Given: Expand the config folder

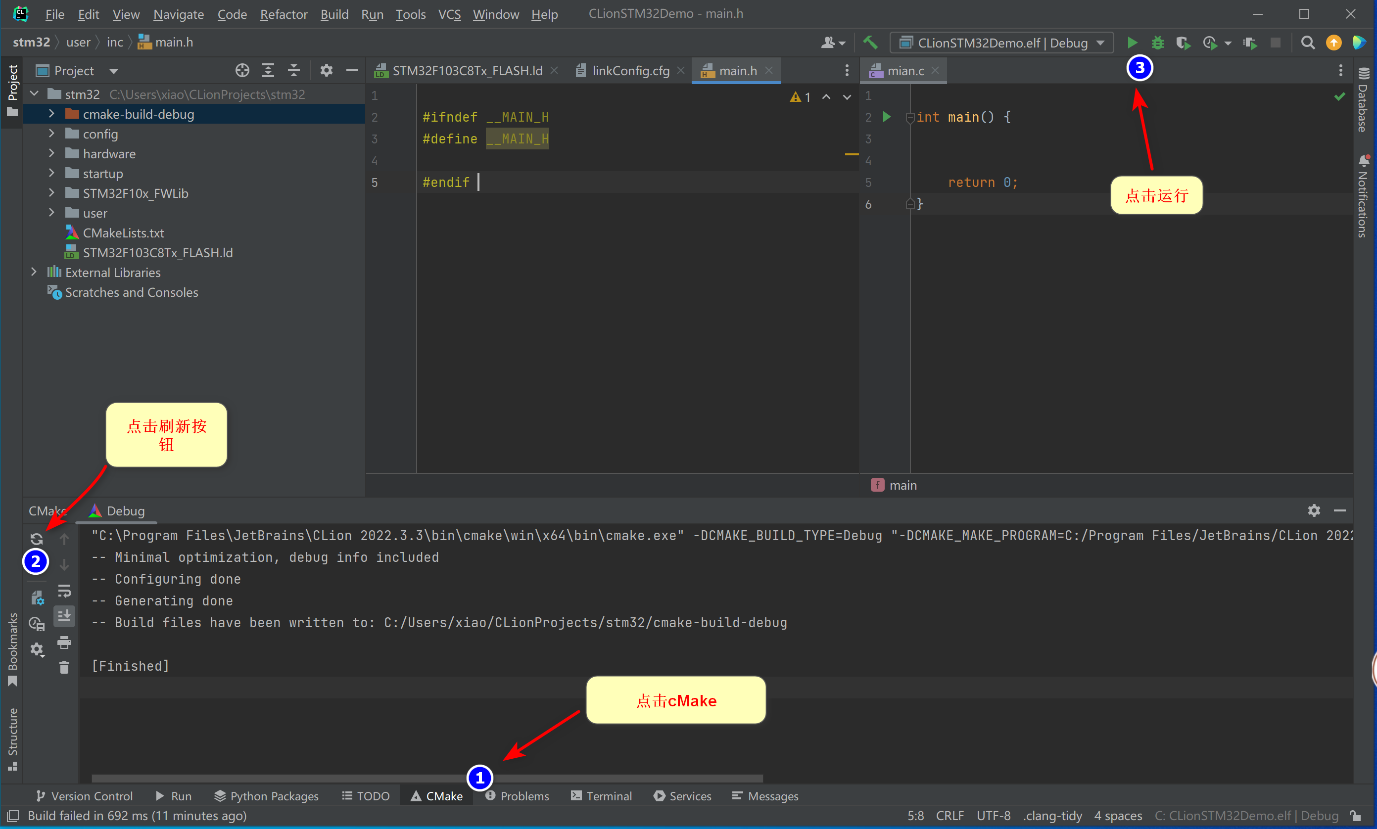Looking at the screenshot, I should point(51,134).
